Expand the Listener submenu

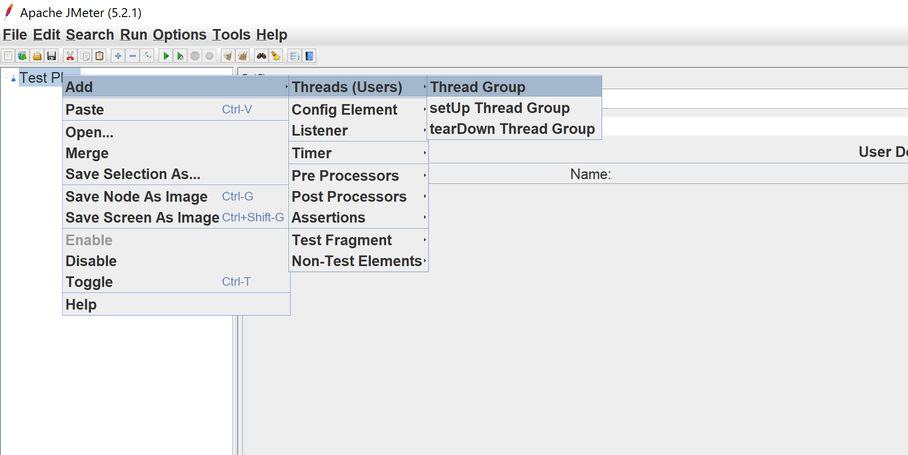[x=359, y=130]
